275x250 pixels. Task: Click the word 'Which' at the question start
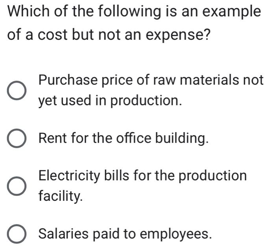coord(29,11)
